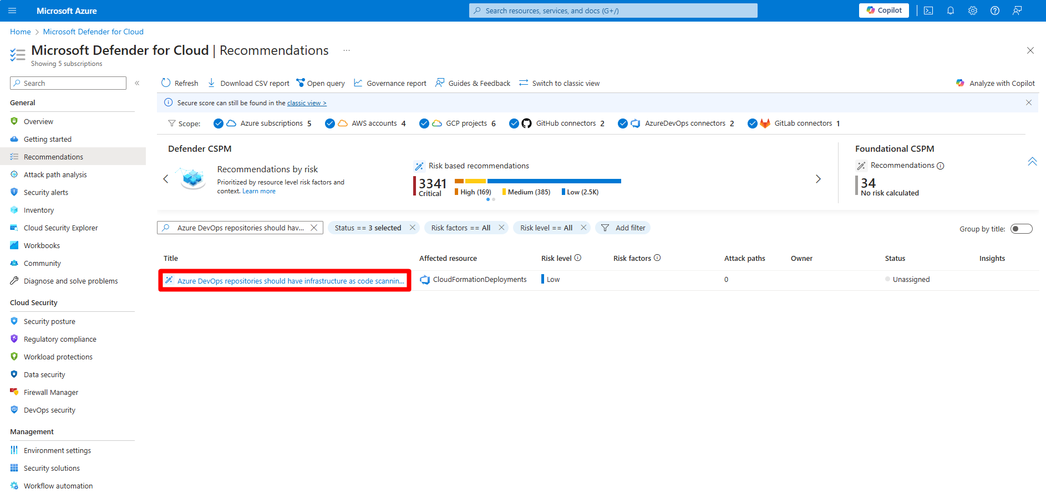The height and width of the screenshot is (499, 1046).
Task: Download CSV report
Action: coord(248,83)
